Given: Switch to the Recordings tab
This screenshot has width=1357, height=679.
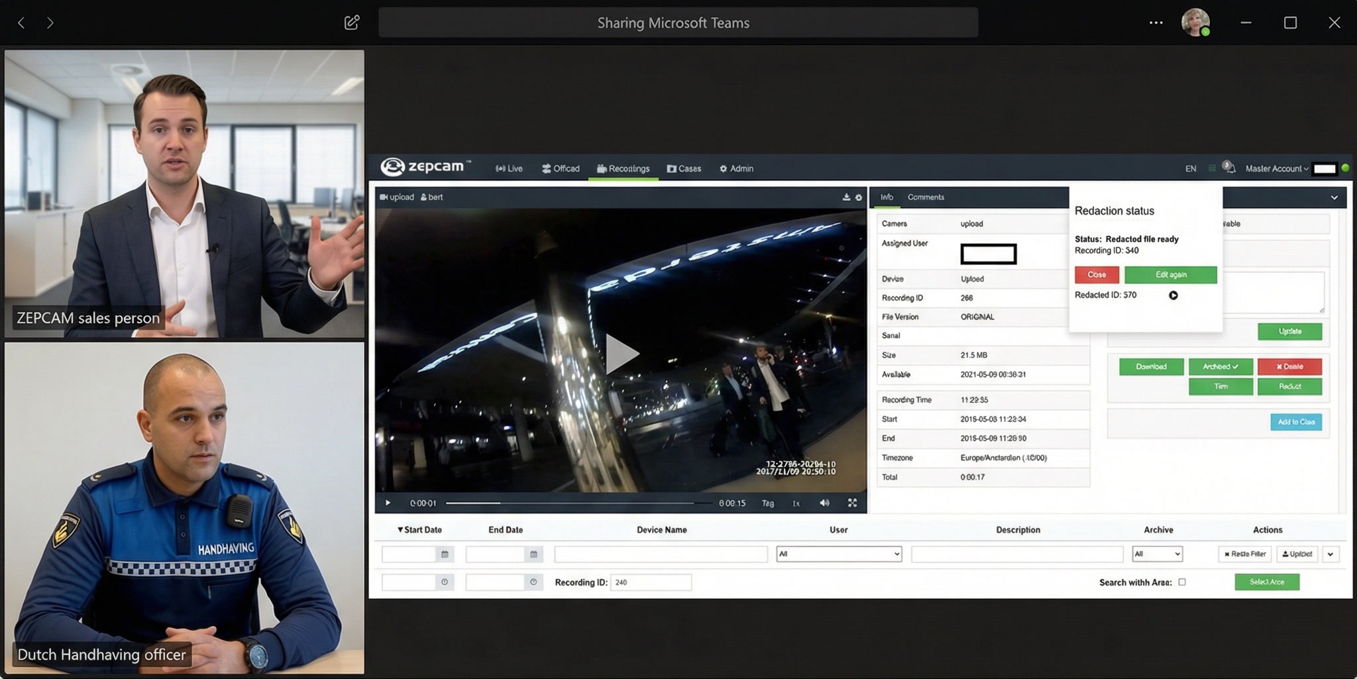Looking at the screenshot, I should pos(624,169).
